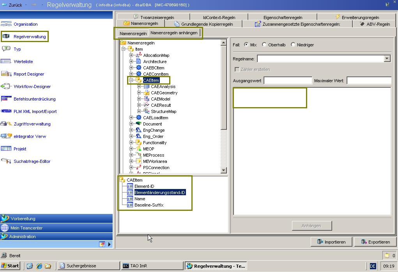Screen dimensions: 398x272
Task: Expand the Architecture tree node
Action: (x=131, y=62)
